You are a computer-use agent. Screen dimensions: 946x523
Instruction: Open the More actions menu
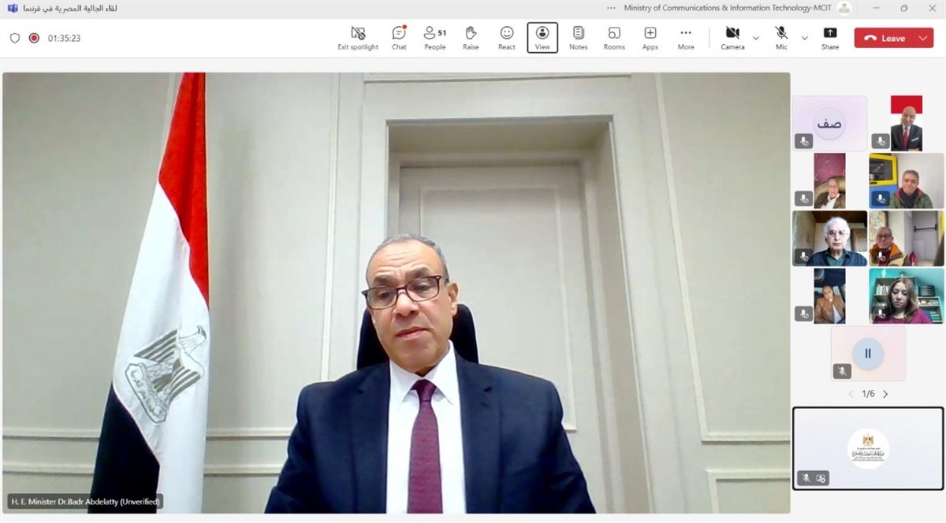[x=686, y=37]
